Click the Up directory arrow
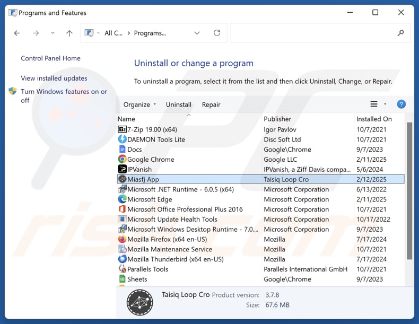Viewport: 419px width, 324px height. click(x=69, y=33)
